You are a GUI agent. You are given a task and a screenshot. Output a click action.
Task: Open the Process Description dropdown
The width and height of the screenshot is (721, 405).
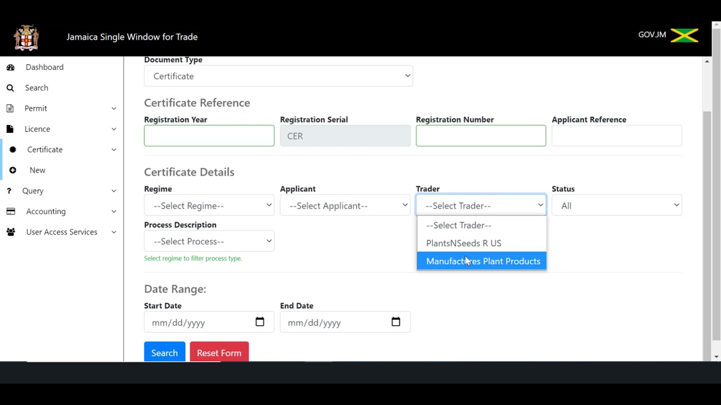point(209,241)
